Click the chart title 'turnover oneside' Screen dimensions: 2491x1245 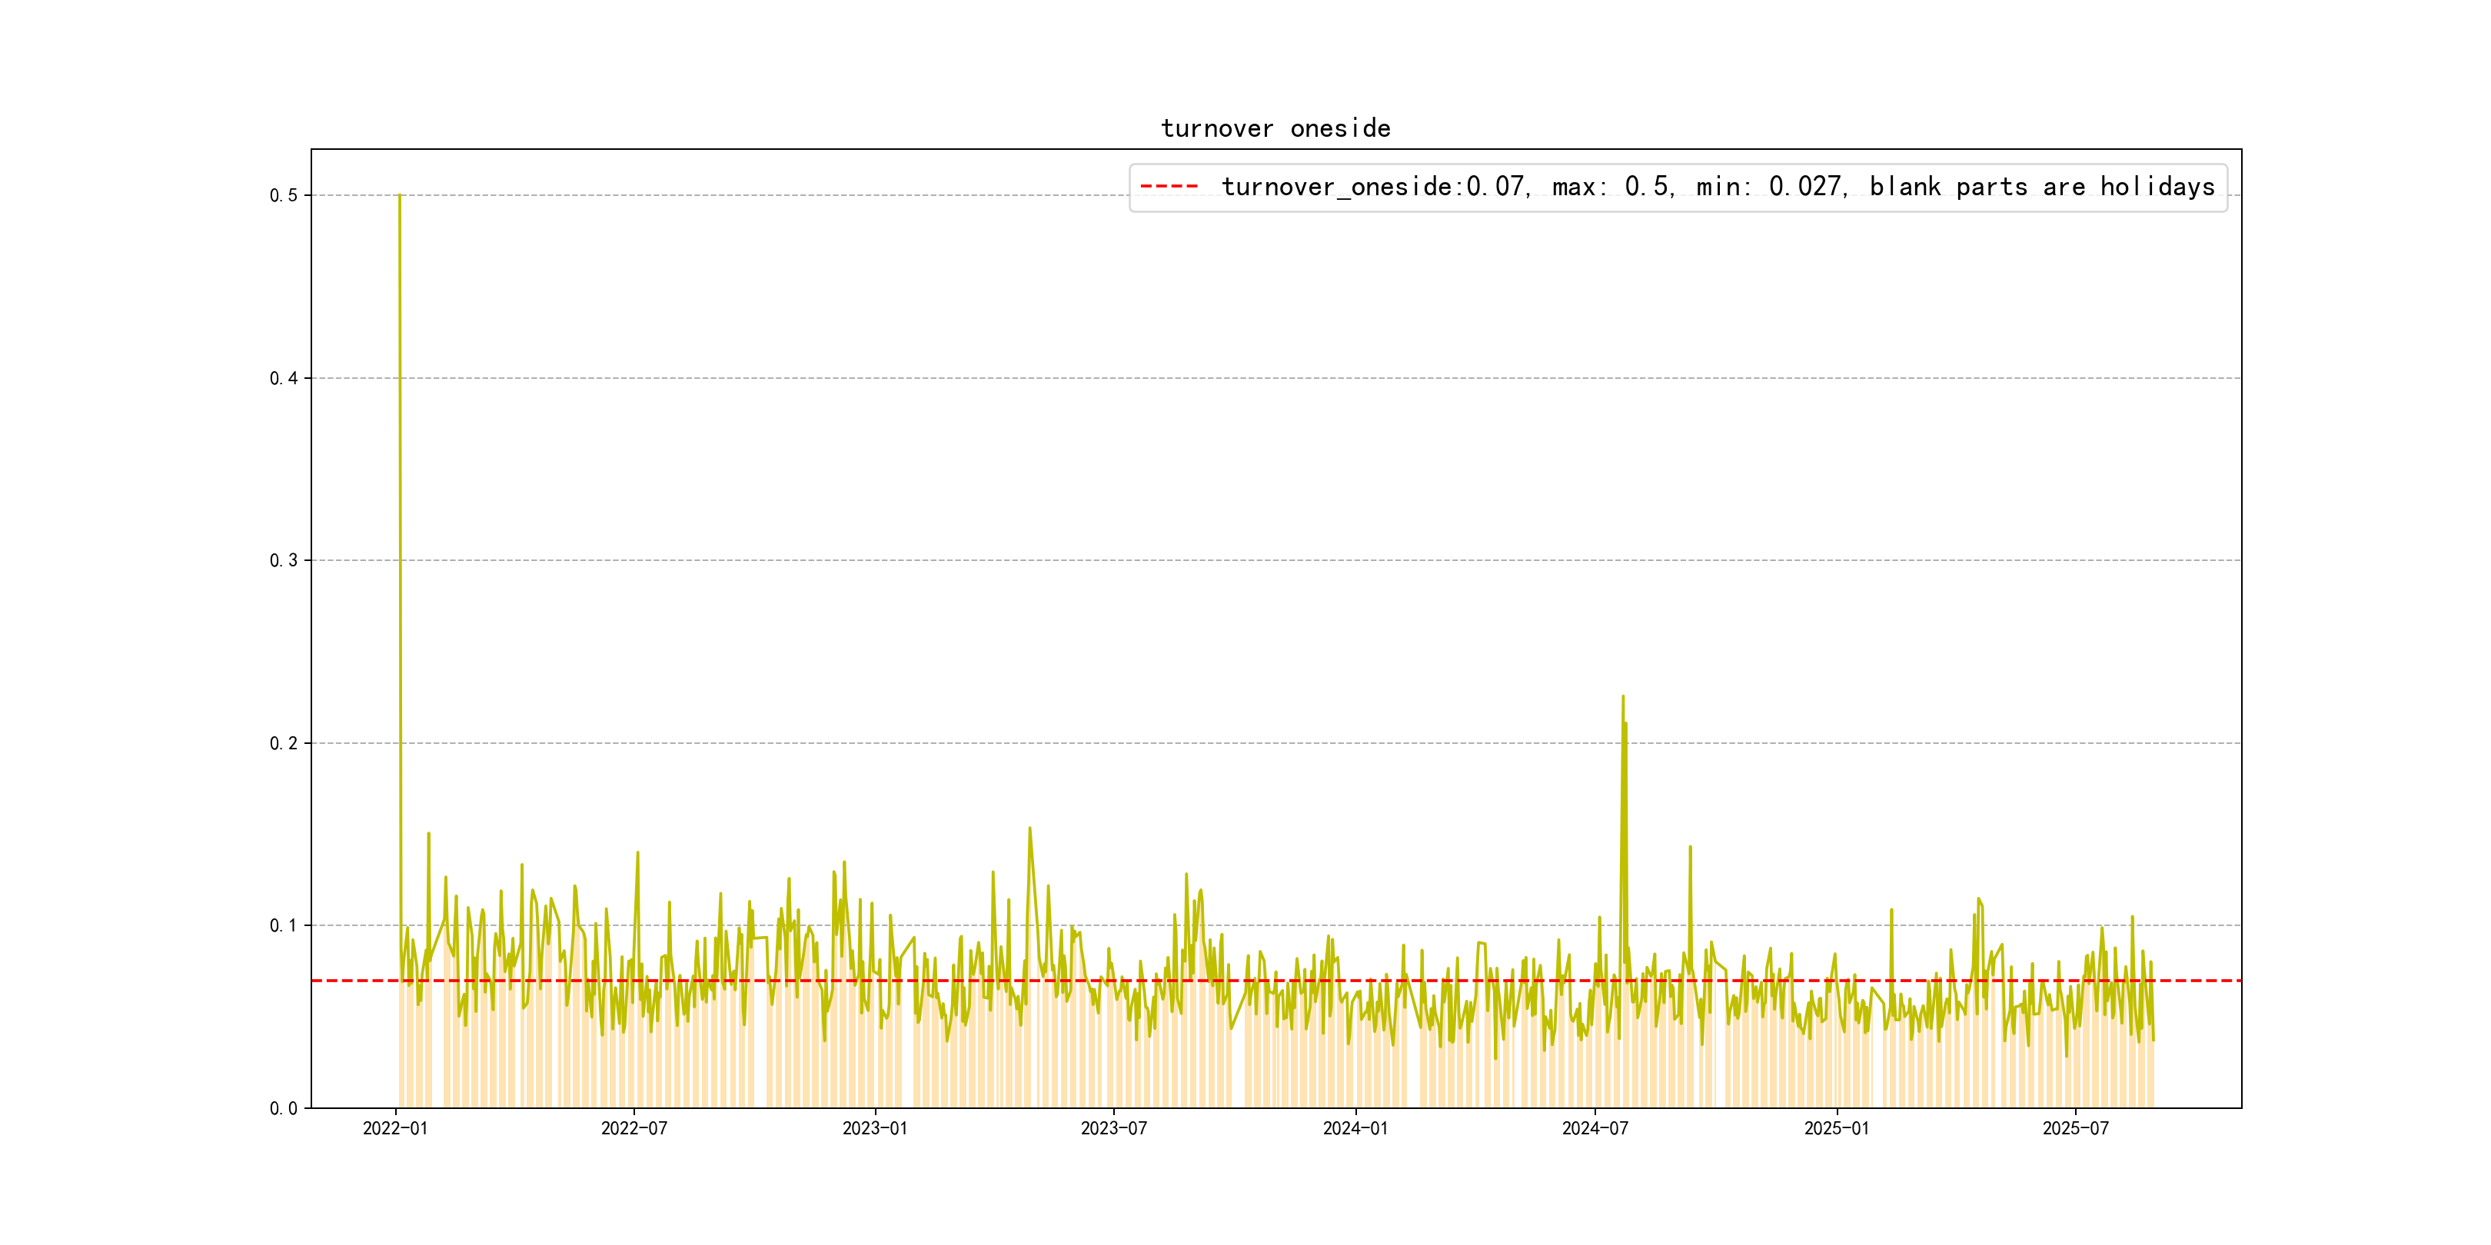pyautogui.click(x=1275, y=128)
